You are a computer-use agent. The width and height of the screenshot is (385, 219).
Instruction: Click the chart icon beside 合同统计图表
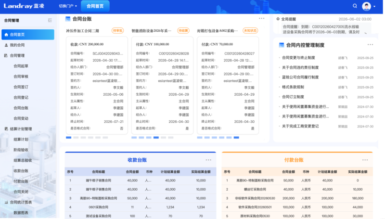click(6, 202)
